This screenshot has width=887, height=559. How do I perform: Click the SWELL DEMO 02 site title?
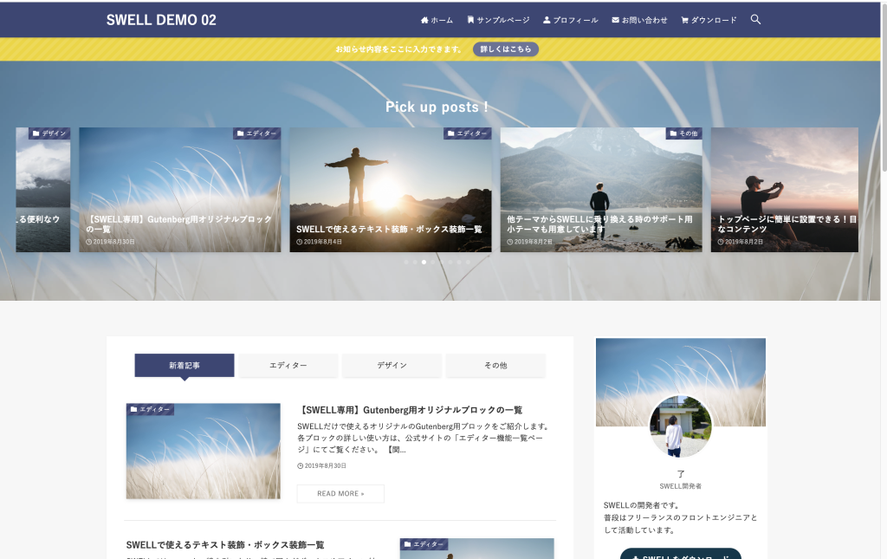pyautogui.click(x=161, y=20)
